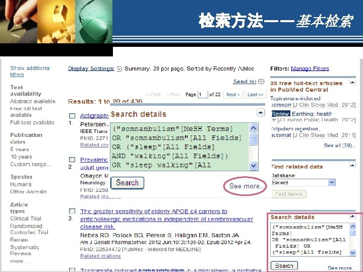
Task: Click Search button below green query box
Action: pyautogui.click(x=128, y=183)
